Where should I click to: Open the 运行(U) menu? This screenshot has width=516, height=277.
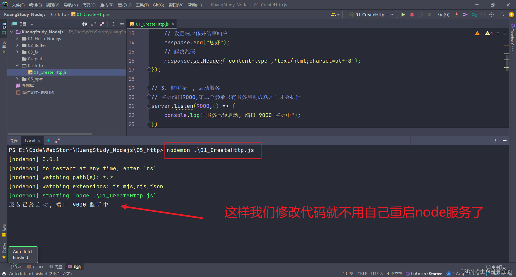click(x=124, y=5)
